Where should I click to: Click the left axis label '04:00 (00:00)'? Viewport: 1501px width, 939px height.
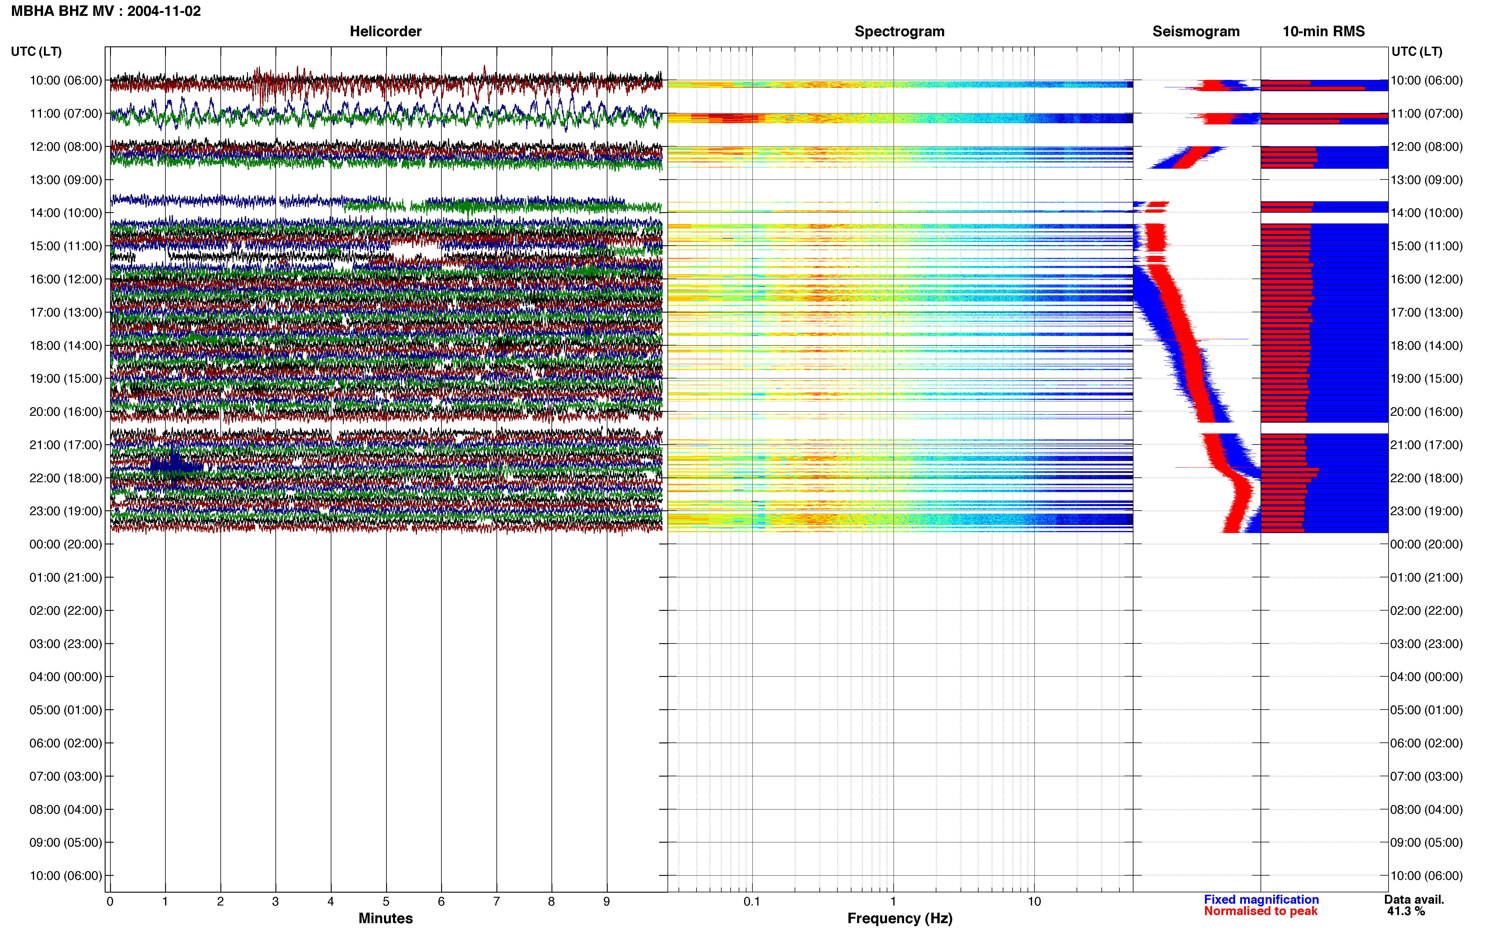[66, 677]
